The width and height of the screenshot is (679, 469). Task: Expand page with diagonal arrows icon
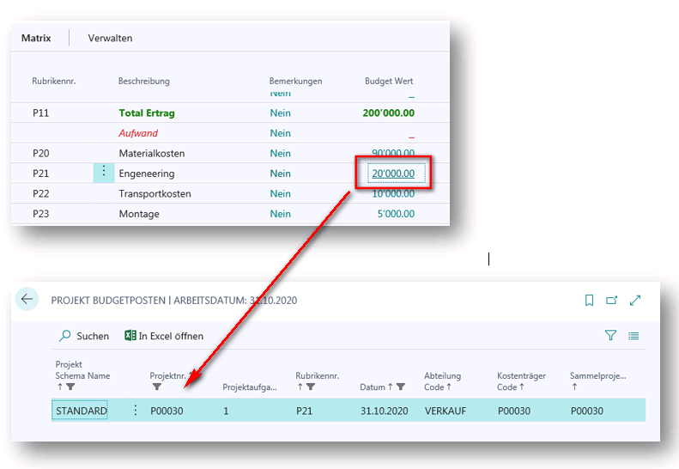635,300
